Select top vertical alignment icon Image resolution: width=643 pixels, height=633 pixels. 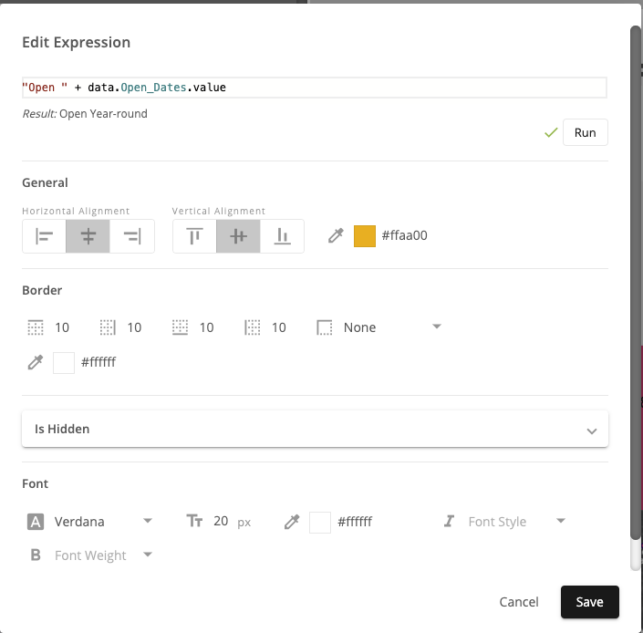point(194,236)
